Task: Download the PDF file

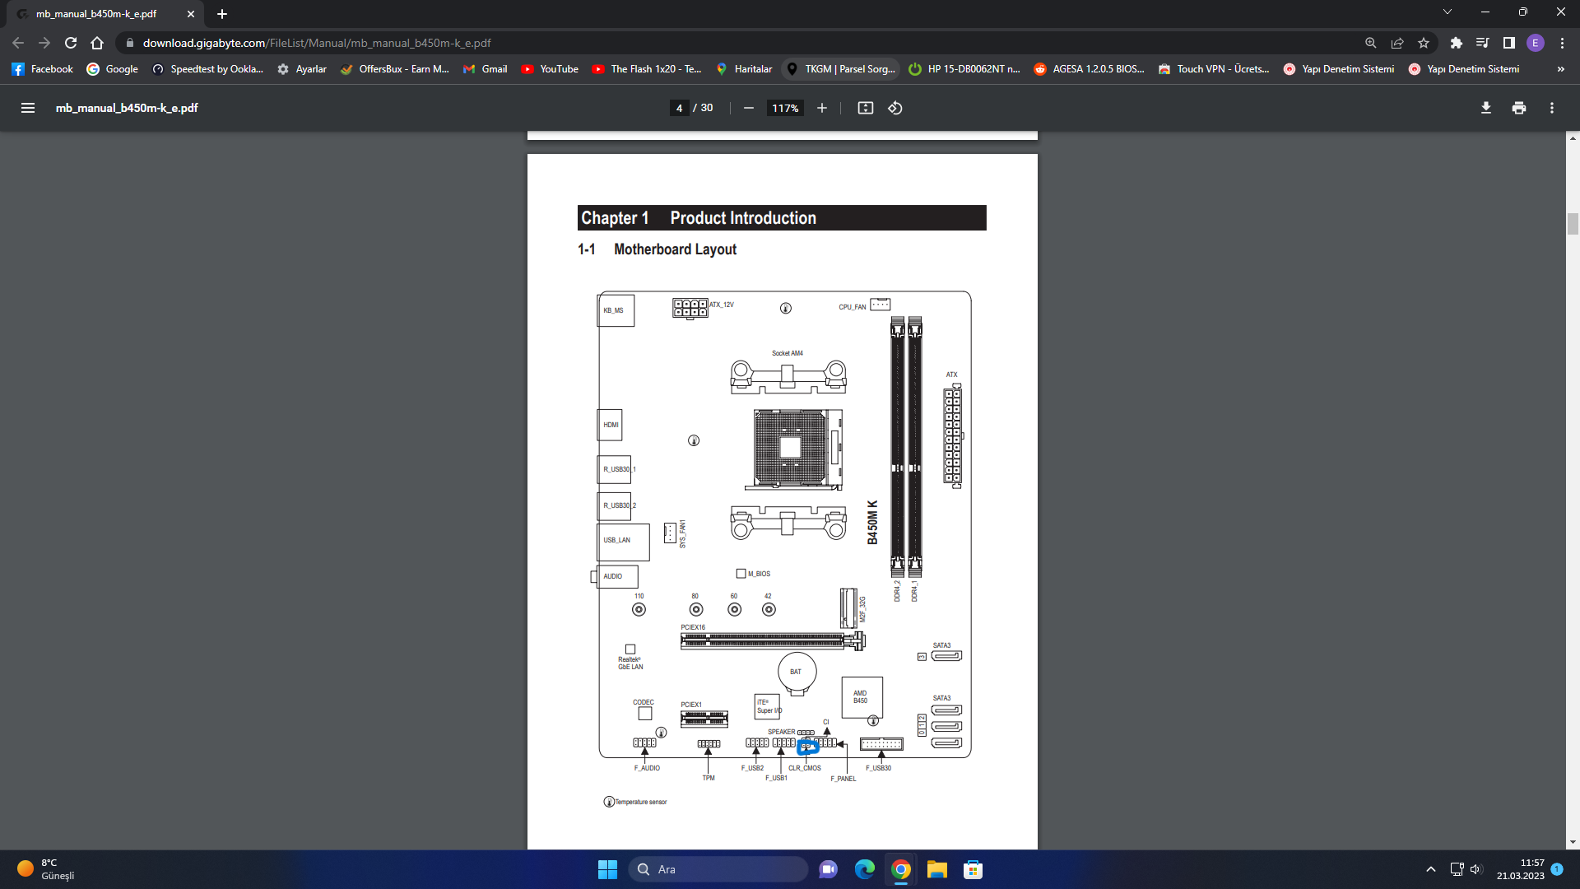Action: coord(1486,108)
